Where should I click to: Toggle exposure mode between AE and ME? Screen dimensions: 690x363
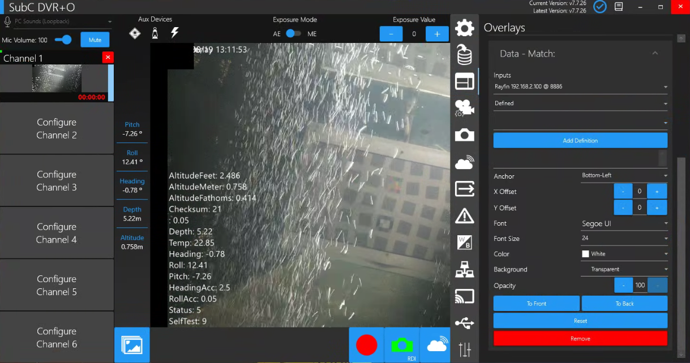click(x=293, y=33)
